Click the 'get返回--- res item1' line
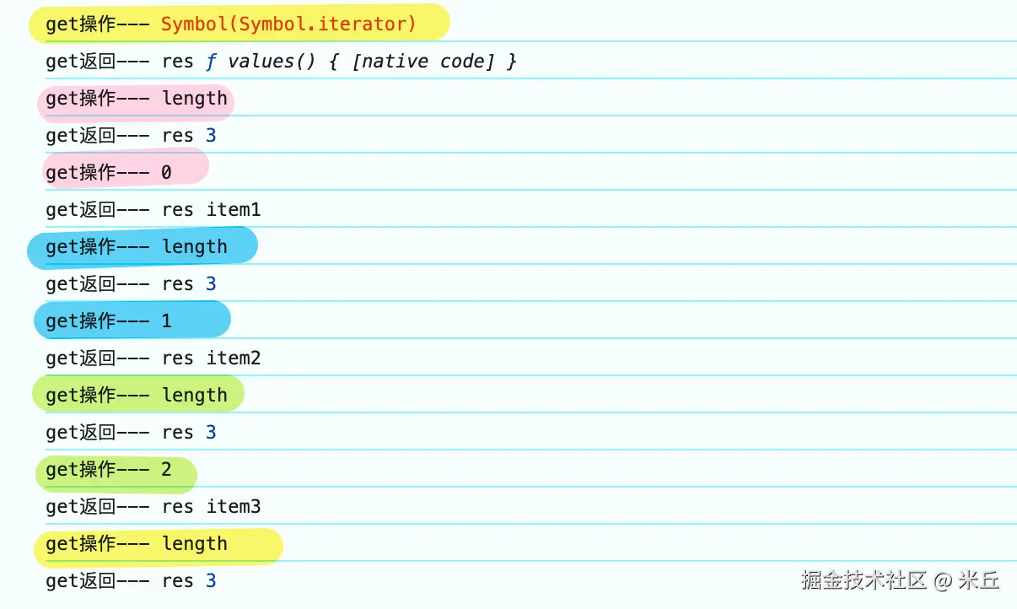The width and height of the screenshot is (1017, 609). point(153,210)
